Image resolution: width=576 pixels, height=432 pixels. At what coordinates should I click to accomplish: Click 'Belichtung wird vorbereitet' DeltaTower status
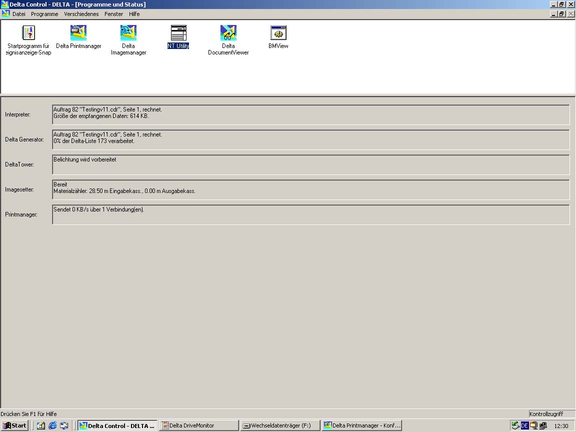(x=85, y=159)
